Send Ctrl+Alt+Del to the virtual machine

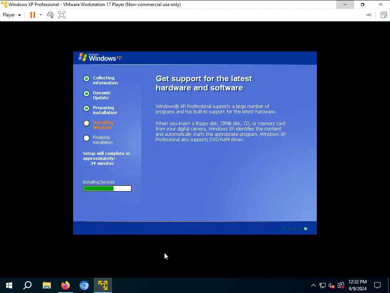point(50,15)
